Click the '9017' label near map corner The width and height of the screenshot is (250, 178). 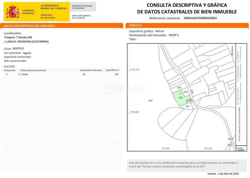(x=230, y=139)
